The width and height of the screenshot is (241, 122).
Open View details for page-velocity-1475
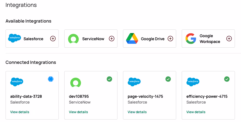[x=137, y=112]
